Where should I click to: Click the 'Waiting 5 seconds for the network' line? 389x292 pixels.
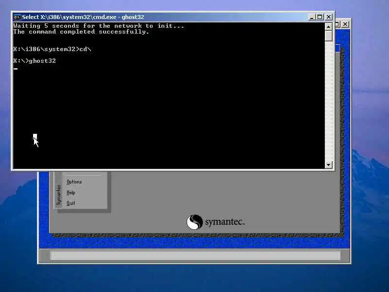(99, 26)
